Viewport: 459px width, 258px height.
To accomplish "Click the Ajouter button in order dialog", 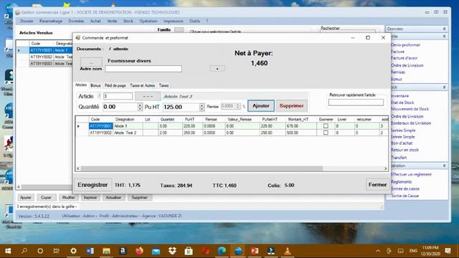I will click(x=261, y=105).
